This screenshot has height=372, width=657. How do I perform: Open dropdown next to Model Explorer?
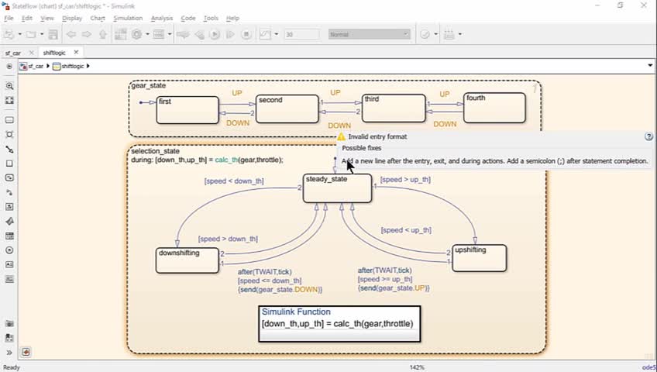(x=169, y=34)
